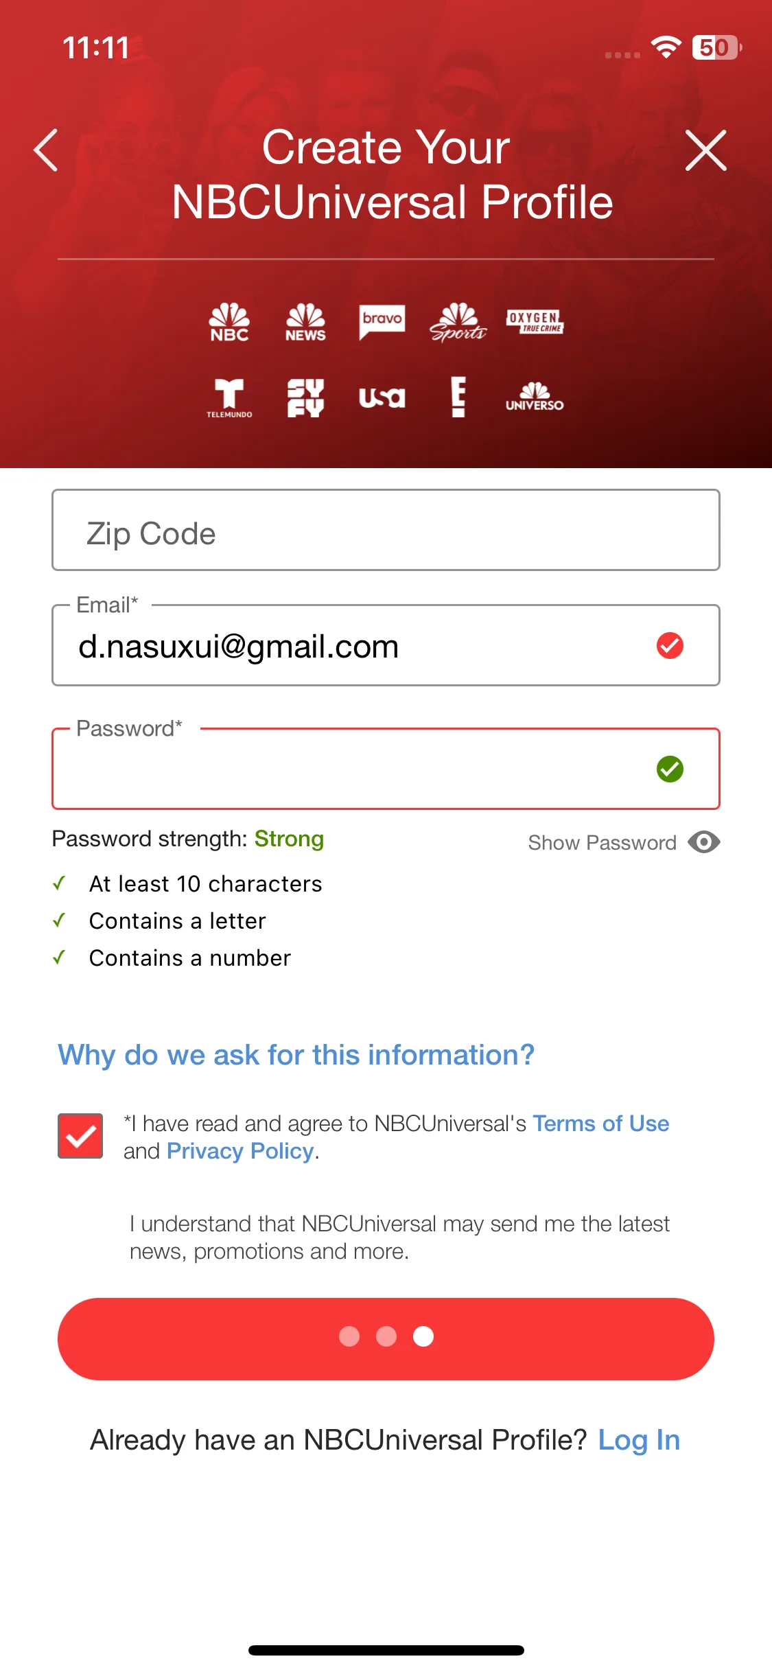Close the Create Profile screen
The image size is (772, 1672).
(705, 150)
